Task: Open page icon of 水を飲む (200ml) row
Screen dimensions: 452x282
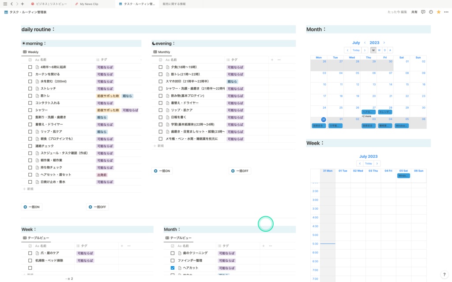Action: pyautogui.click(x=37, y=82)
